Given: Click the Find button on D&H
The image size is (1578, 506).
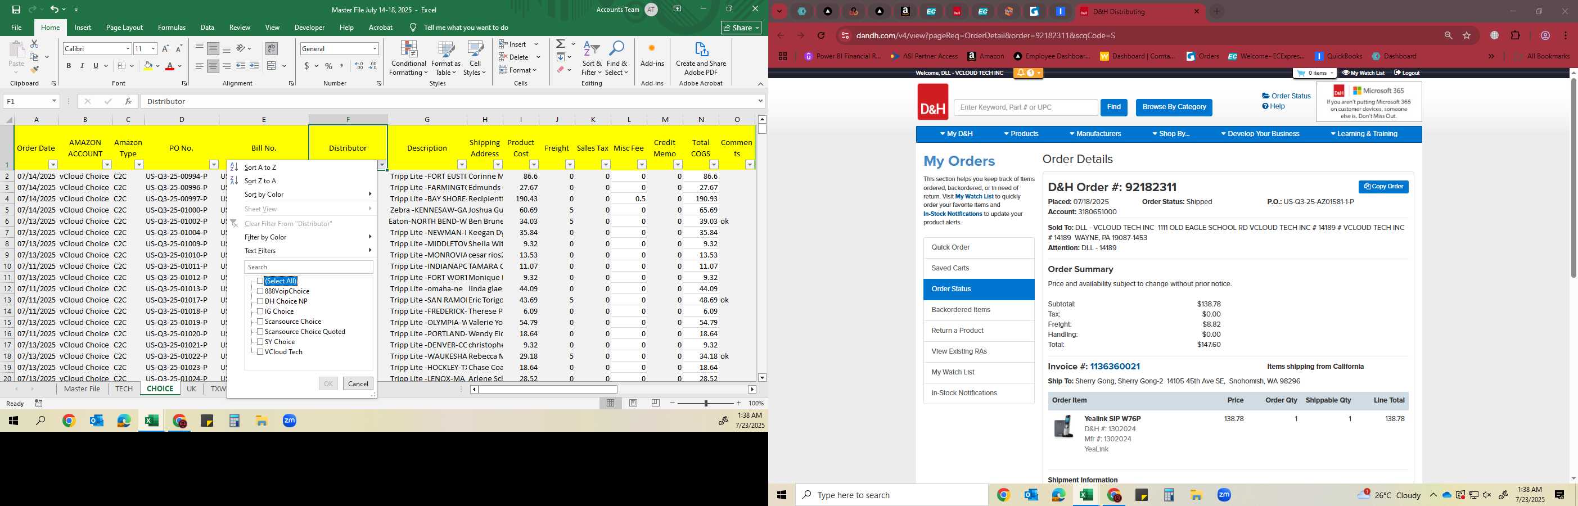Looking at the screenshot, I should click(1113, 107).
